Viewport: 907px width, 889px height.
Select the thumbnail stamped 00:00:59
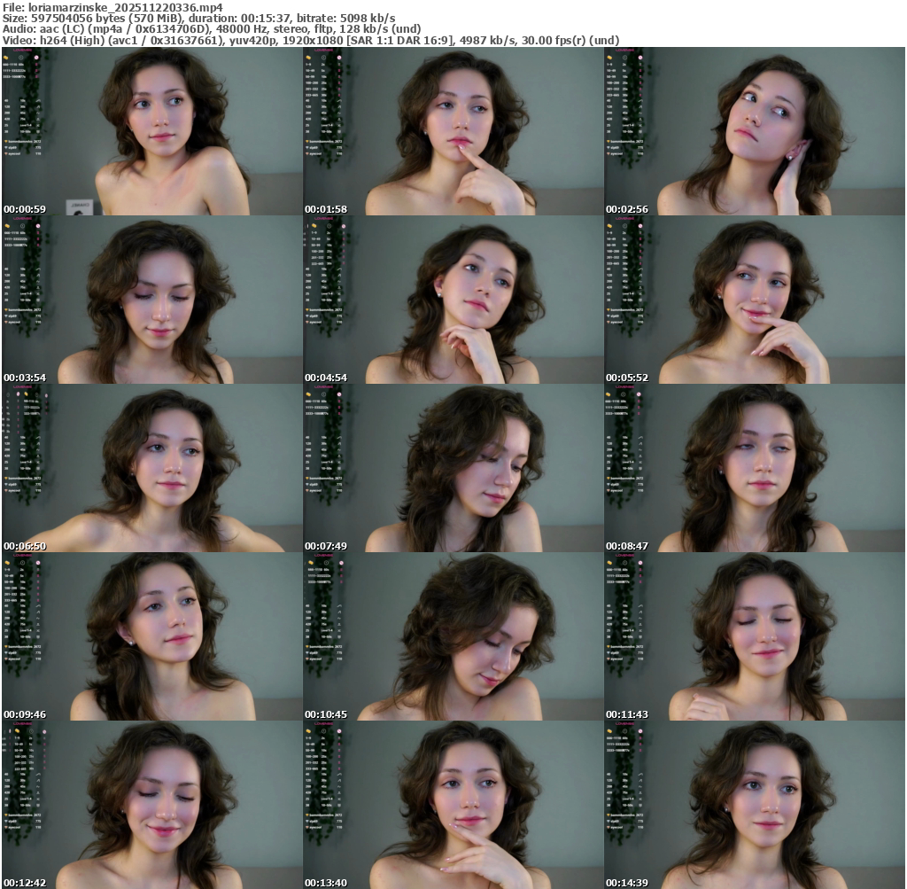(x=152, y=131)
